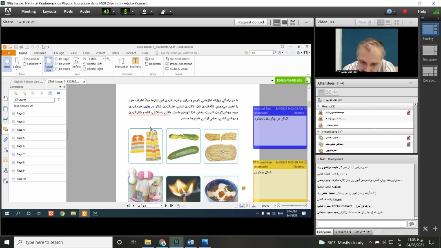This screenshot has width=441, height=248.
Task: Toggle the microphone in the top bar
Action: point(126,11)
